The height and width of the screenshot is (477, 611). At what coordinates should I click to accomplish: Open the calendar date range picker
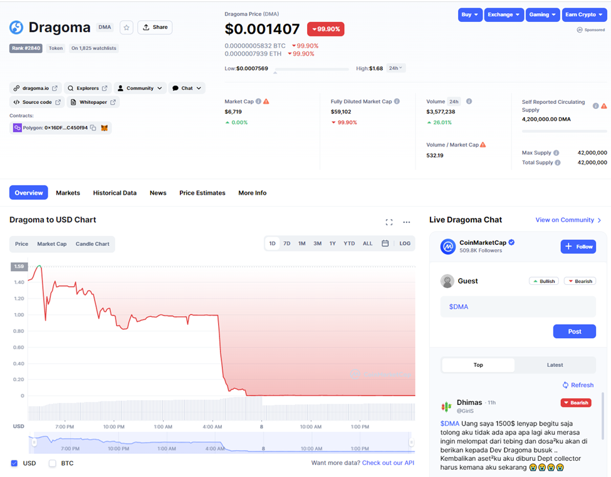[385, 244]
